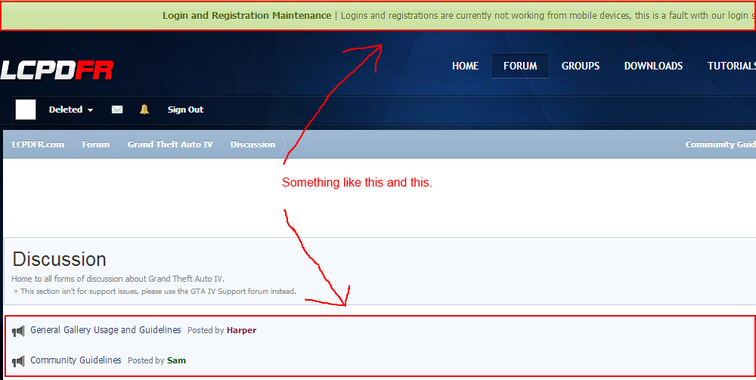Open the TUTORIALS navigation tab

[x=731, y=66]
